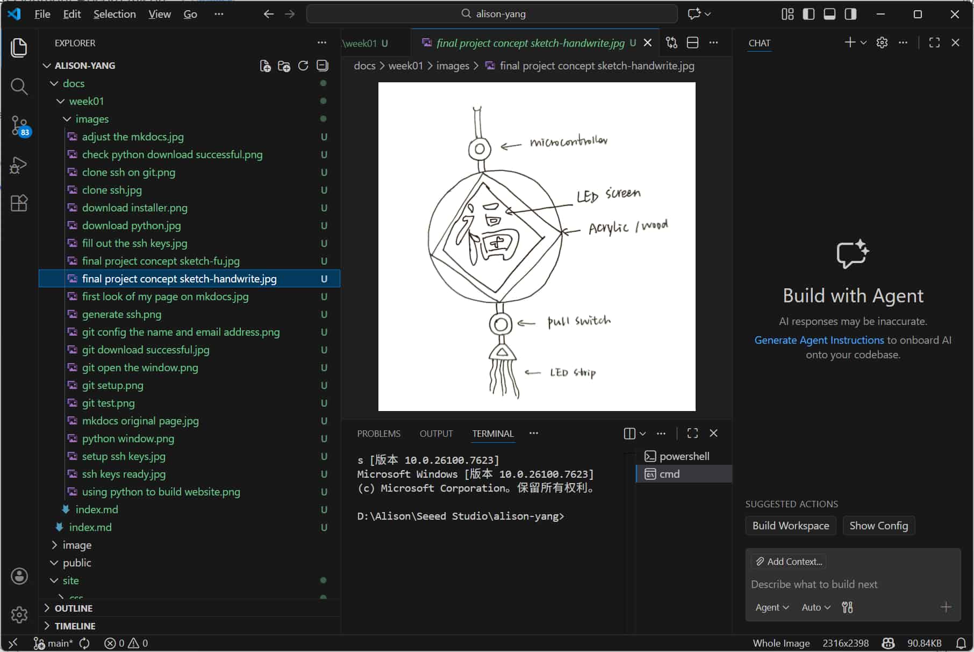Viewport: 974px width, 652px height.
Task: Collapse all folders in Explorer
Action: tap(322, 65)
